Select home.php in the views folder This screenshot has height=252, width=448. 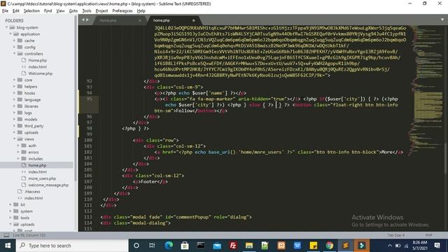[x=37, y=165]
